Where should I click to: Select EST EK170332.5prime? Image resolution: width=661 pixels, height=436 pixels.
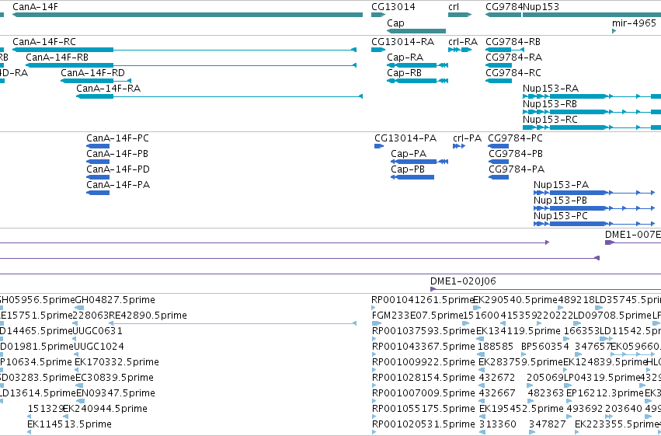pyautogui.click(x=77, y=370)
